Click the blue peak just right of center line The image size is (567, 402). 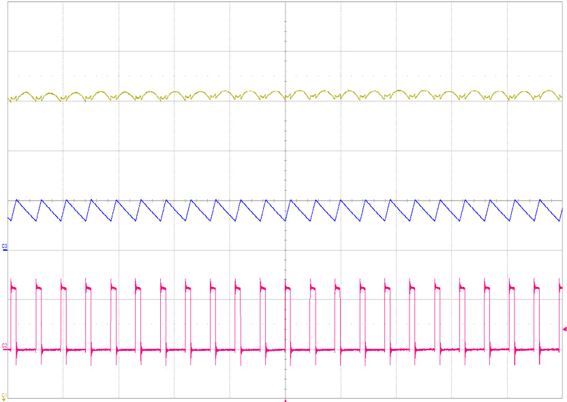290,200
